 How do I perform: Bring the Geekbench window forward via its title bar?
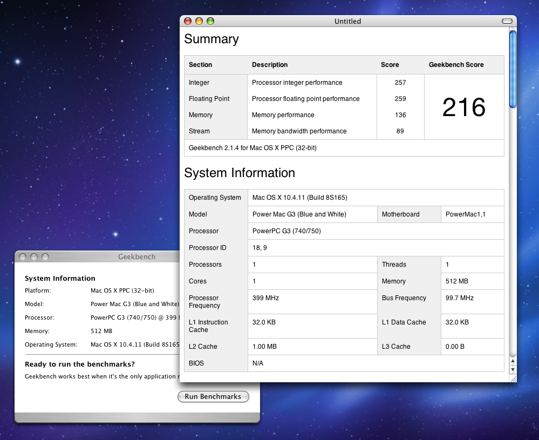(x=136, y=257)
